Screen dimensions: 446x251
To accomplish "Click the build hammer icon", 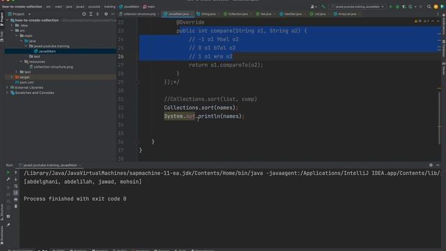I will tap(323, 6).
